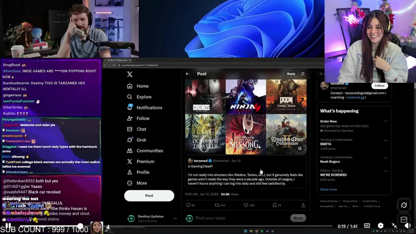Viewport: 416px width, 234px height.
Task: Open more options for Order Now promo
Action: [x=386, y=121]
